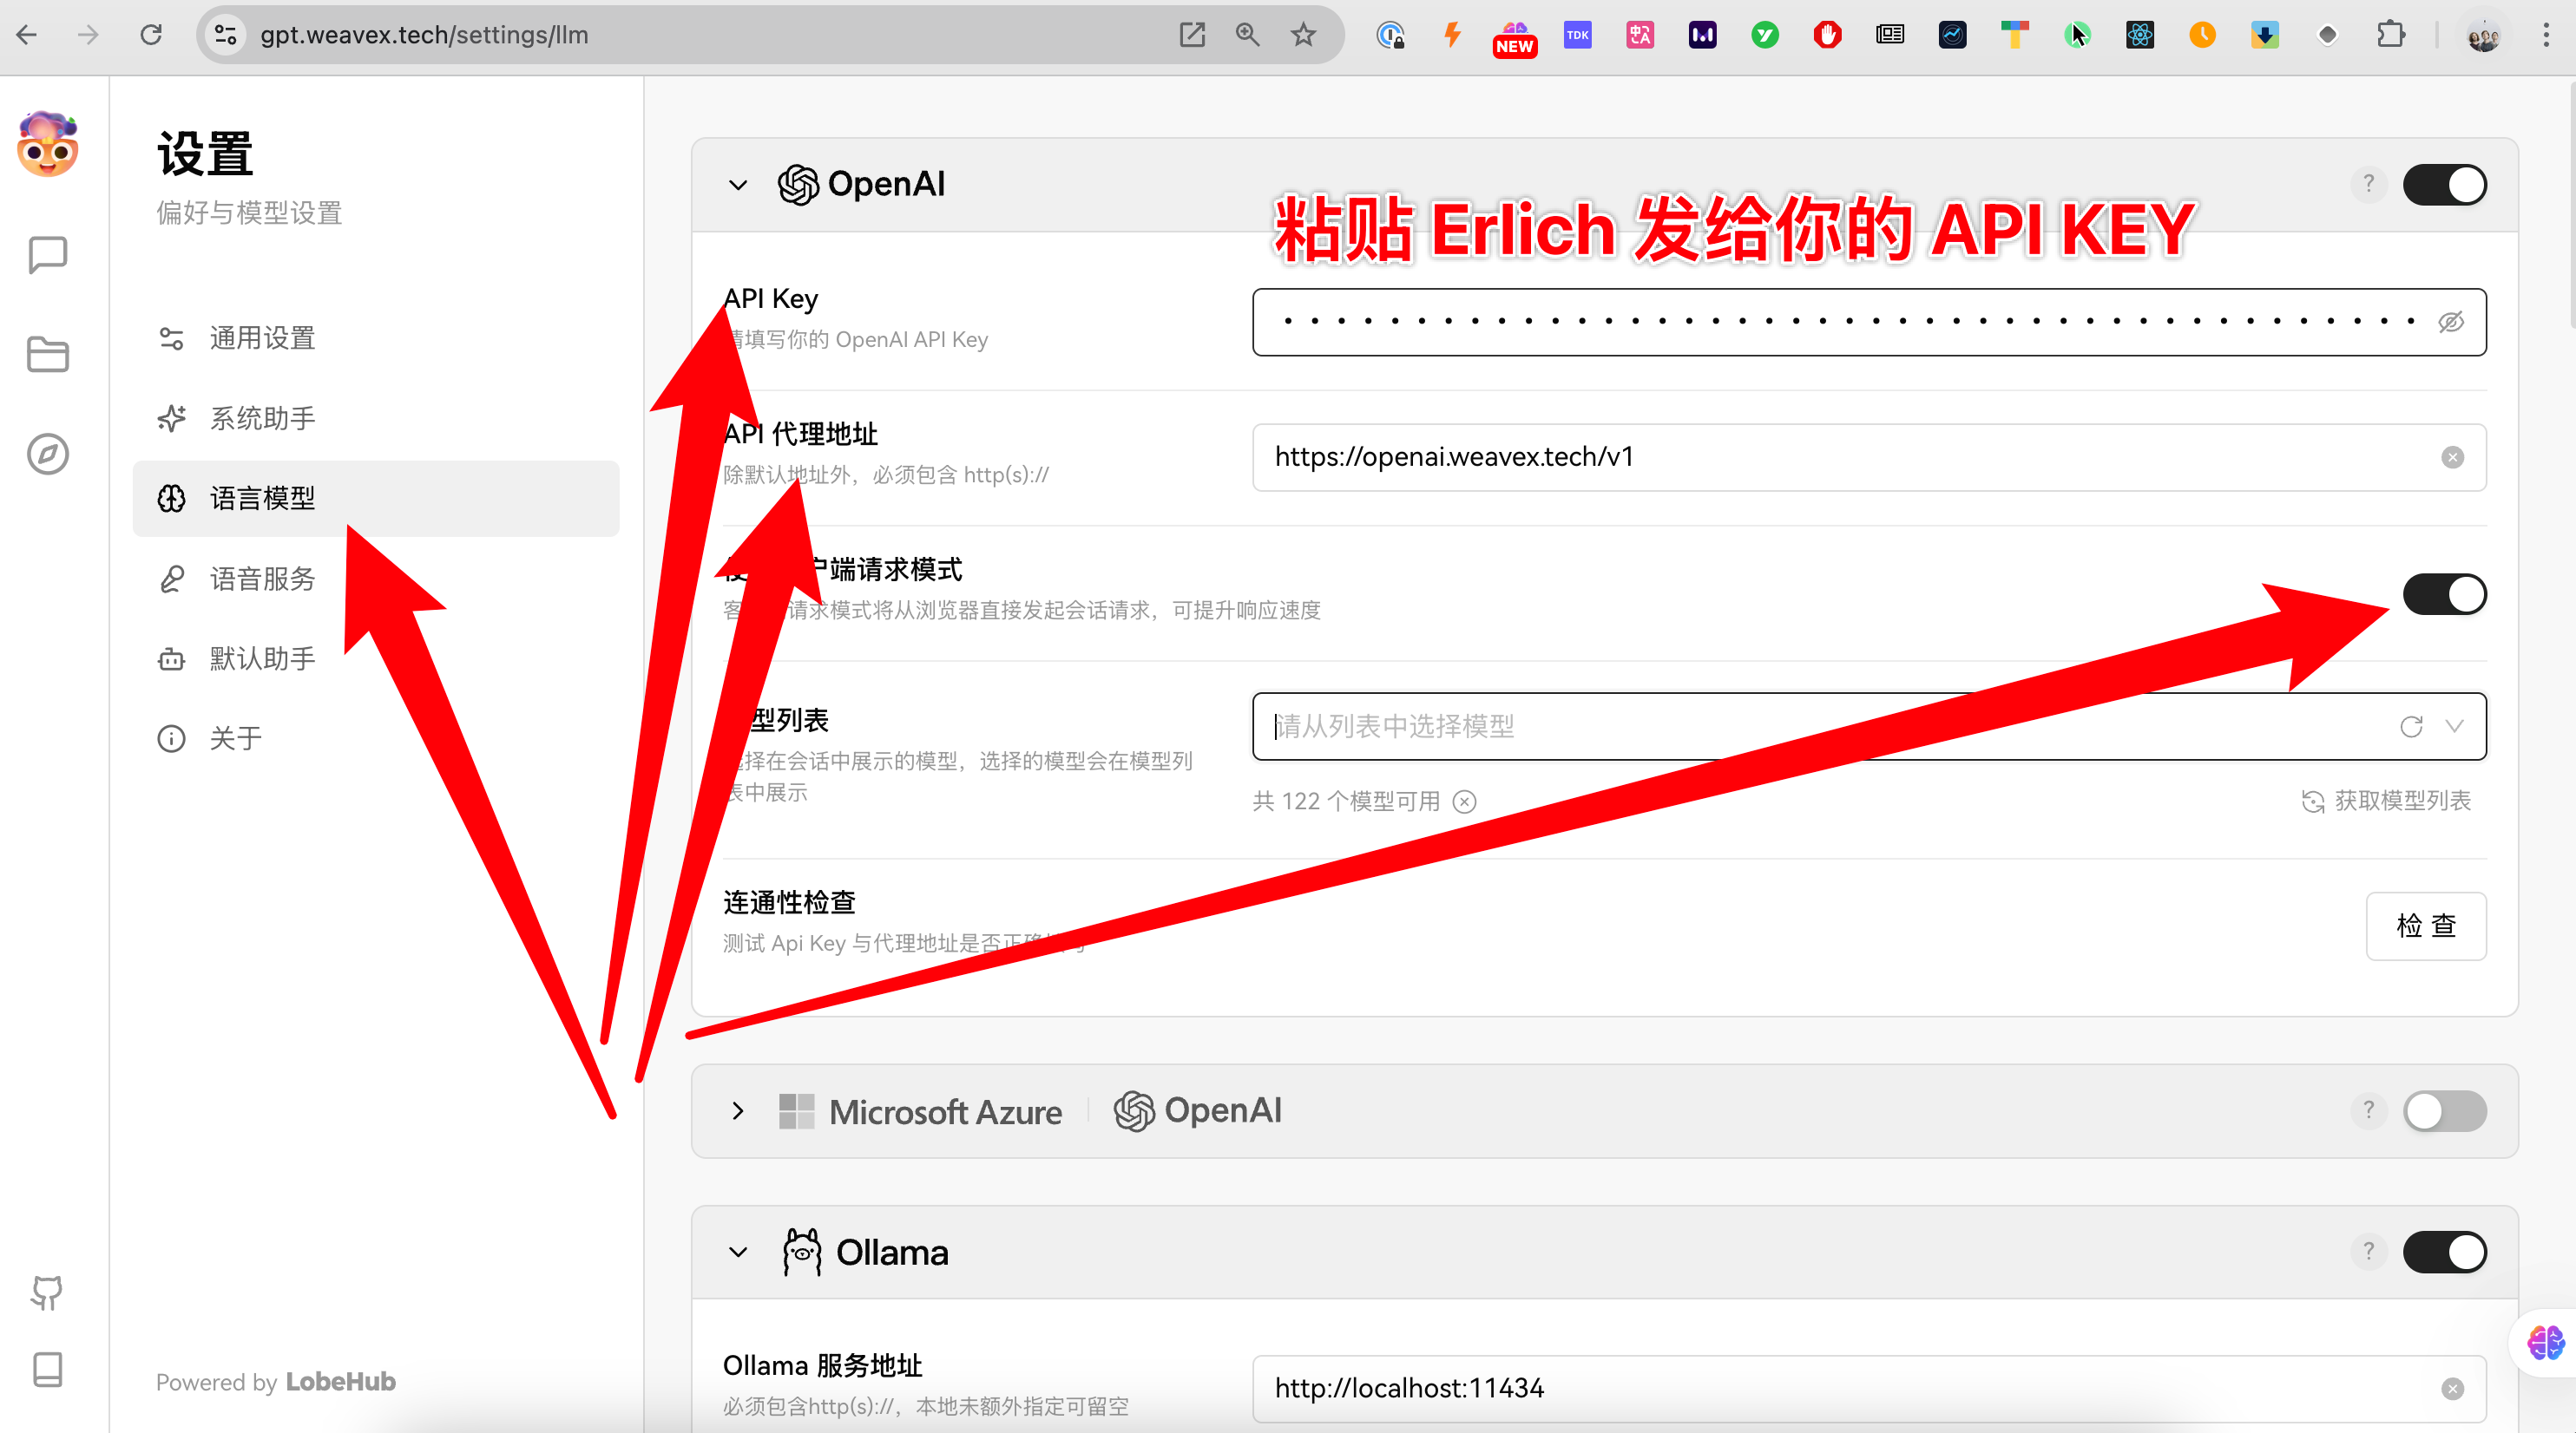This screenshot has height=1433, width=2576.
Task: Click the API proxy address input
Action: [x=1869, y=458]
